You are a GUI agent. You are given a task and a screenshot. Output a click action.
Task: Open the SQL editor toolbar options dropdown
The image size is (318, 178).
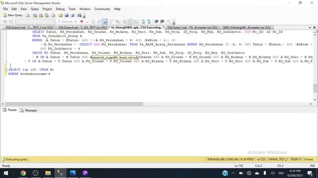[x=174, y=22]
